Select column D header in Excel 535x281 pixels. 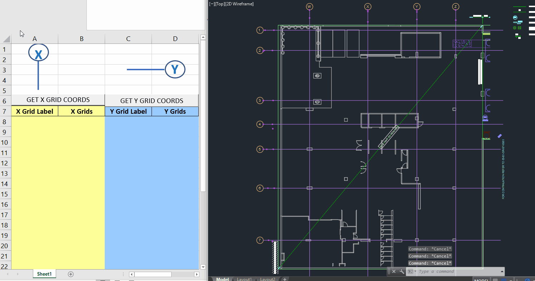(x=175, y=39)
